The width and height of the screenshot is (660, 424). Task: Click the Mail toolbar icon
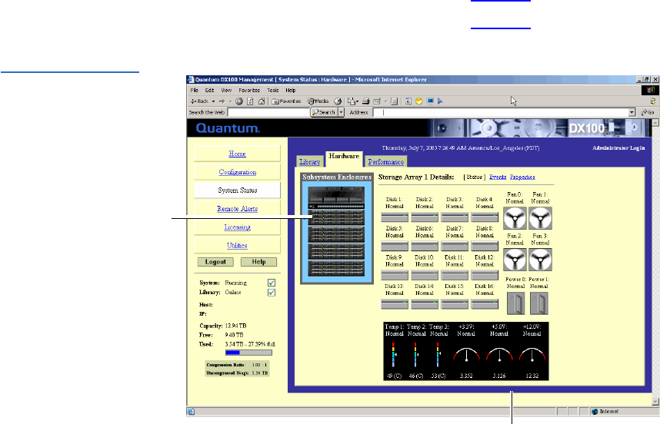(x=352, y=101)
